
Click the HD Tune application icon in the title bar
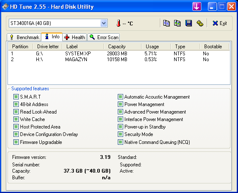(5, 7)
